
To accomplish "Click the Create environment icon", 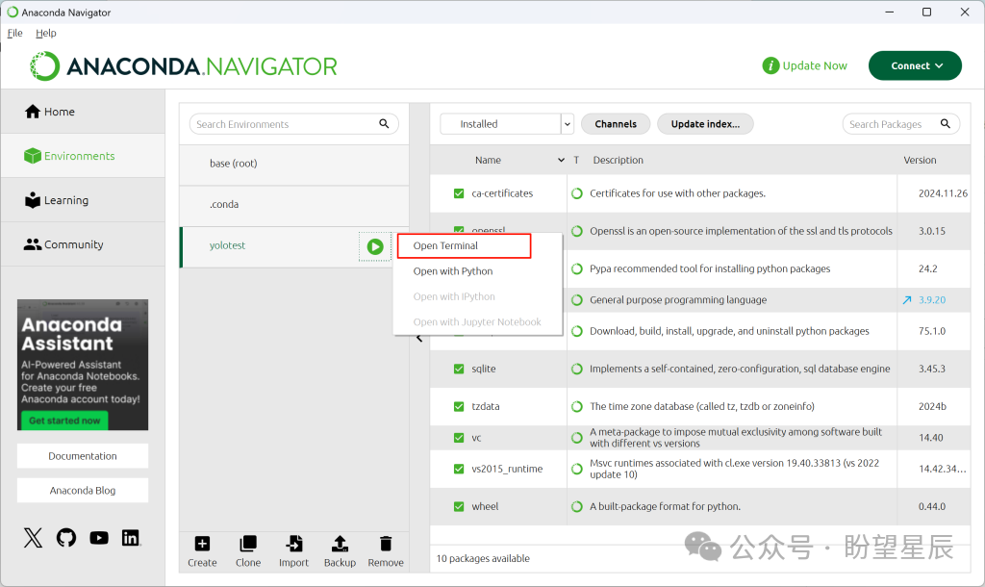I will pyautogui.click(x=202, y=544).
